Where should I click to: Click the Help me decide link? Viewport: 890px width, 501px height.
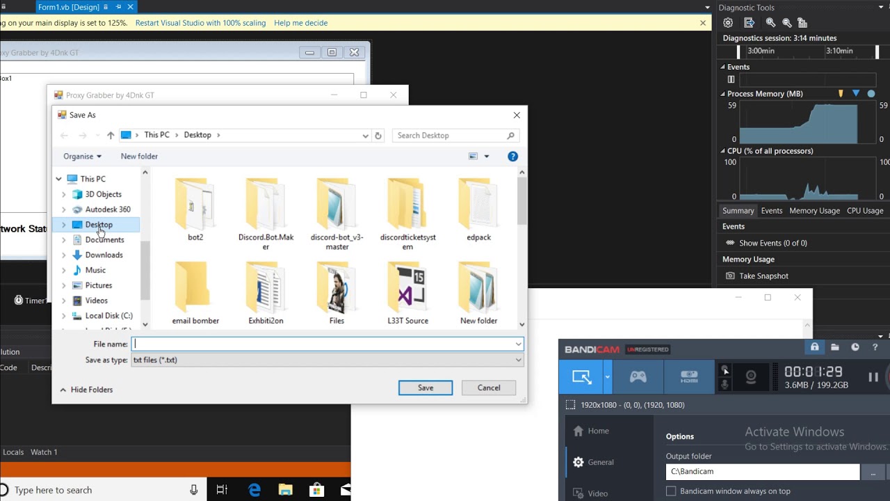tap(300, 23)
